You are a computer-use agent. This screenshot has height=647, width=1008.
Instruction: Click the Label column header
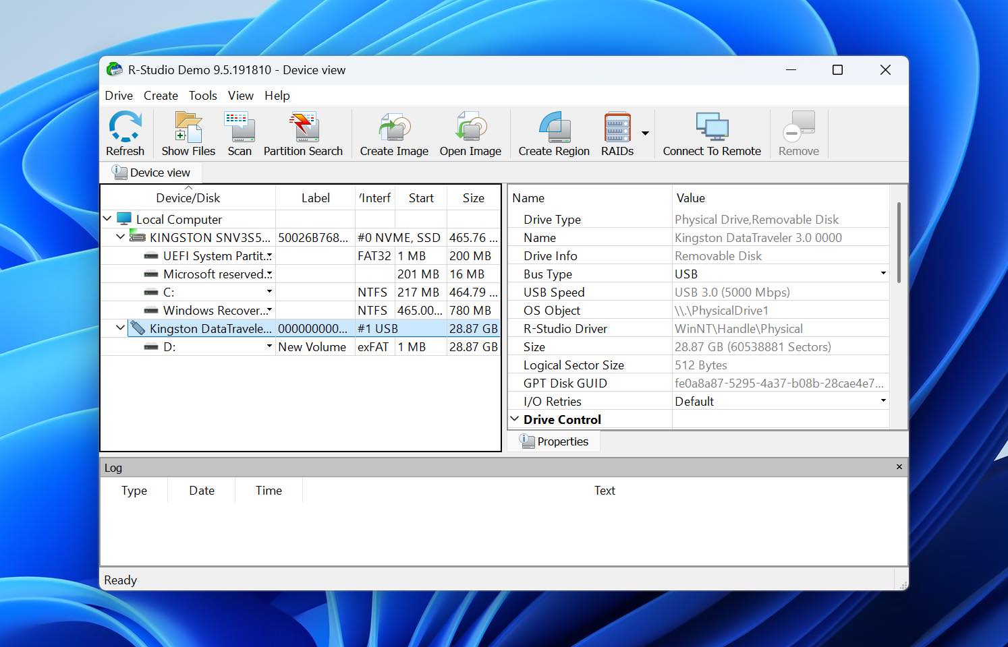[x=316, y=198]
